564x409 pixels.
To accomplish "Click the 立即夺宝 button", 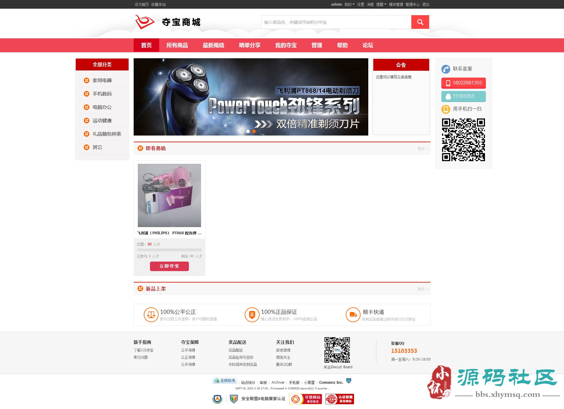I will point(169,266).
